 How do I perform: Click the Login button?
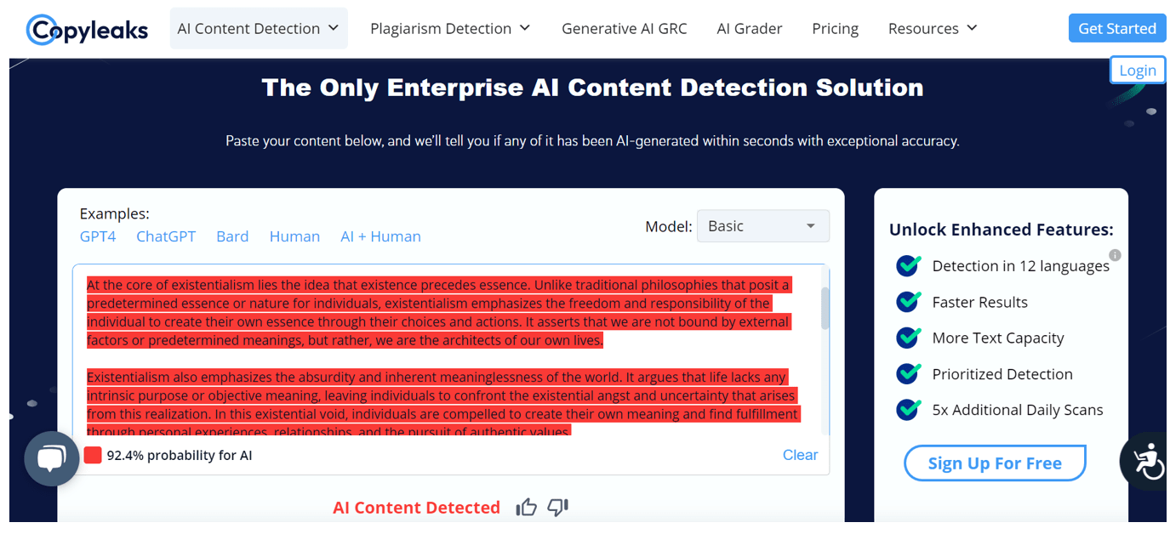click(1138, 70)
